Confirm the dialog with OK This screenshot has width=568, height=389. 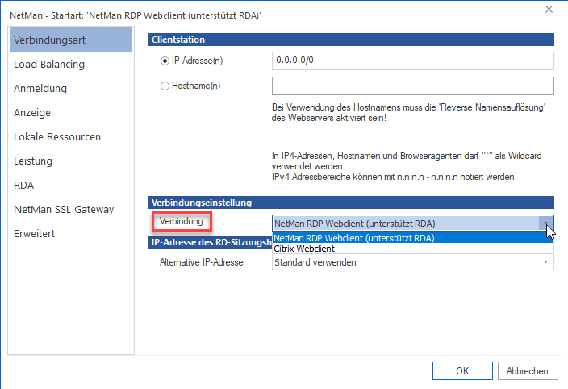pos(462,371)
